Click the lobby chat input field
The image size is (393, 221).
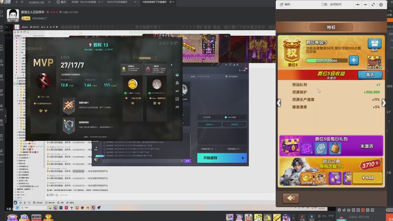point(142,161)
